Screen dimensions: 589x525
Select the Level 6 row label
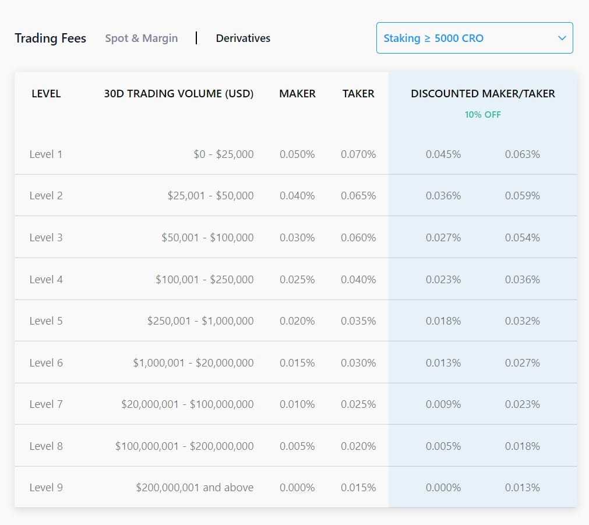pos(46,362)
